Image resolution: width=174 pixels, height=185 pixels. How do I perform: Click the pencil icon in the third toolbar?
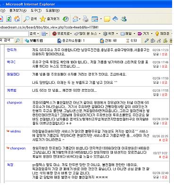click(147, 41)
